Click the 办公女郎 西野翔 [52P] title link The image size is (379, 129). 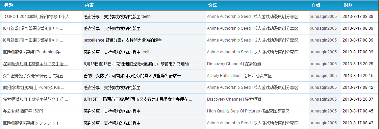point(23,111)
